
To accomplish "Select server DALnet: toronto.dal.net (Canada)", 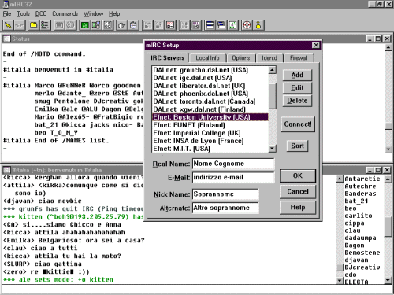I will [x=210, y=101].
